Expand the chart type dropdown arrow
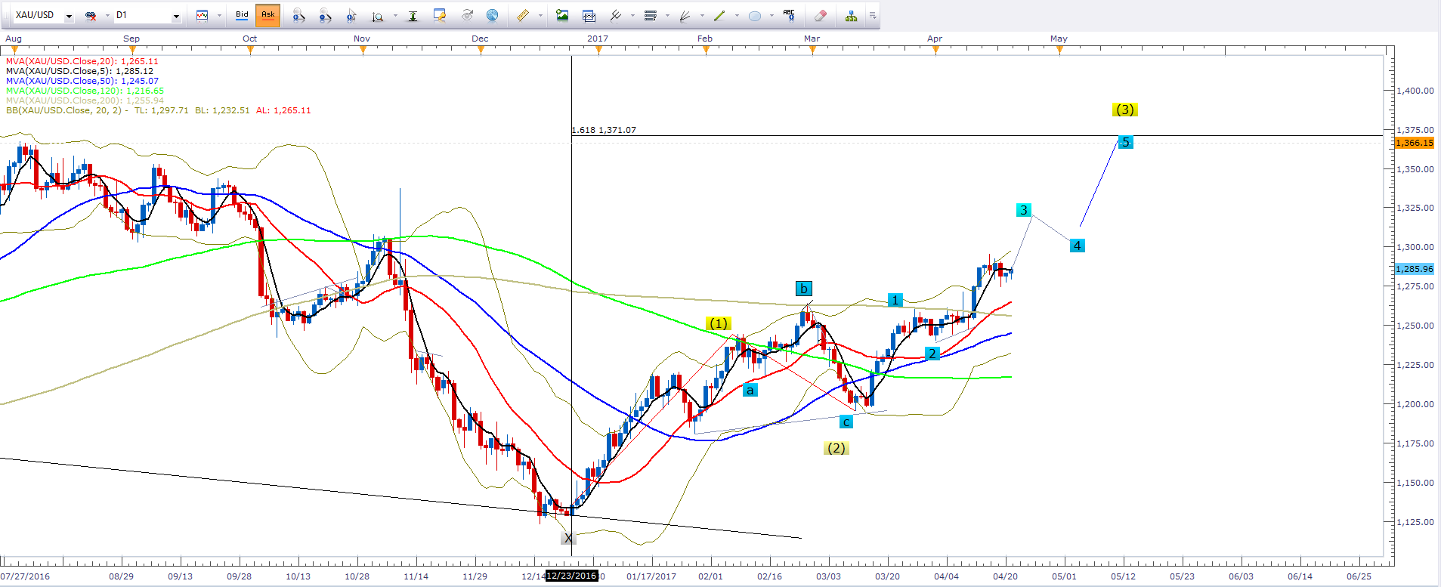The height and width of the screenshot is (587, 1441). click(219, 16)
